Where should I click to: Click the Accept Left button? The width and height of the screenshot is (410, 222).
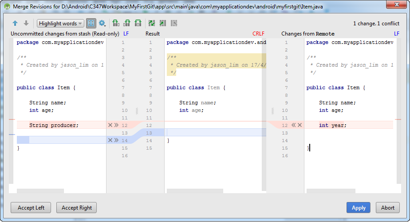tap(31, 207)
